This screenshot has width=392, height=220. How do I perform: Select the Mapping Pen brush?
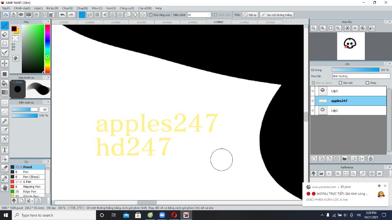click(x=28, y=186)
